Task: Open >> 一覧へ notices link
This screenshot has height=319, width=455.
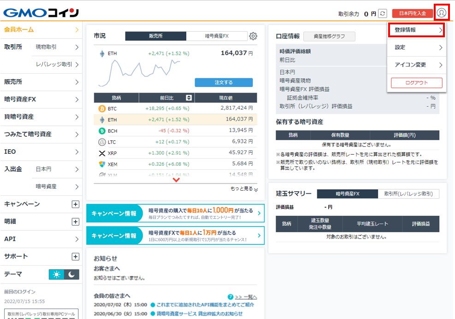Action: (x=246, y=297)
